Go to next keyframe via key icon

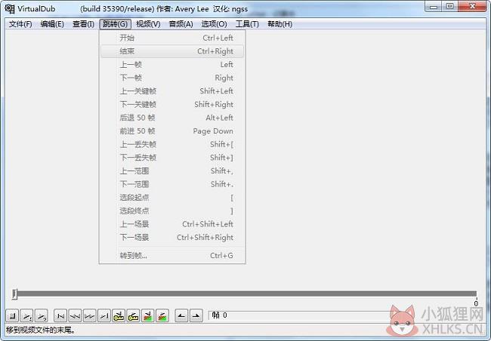[133, 316]
